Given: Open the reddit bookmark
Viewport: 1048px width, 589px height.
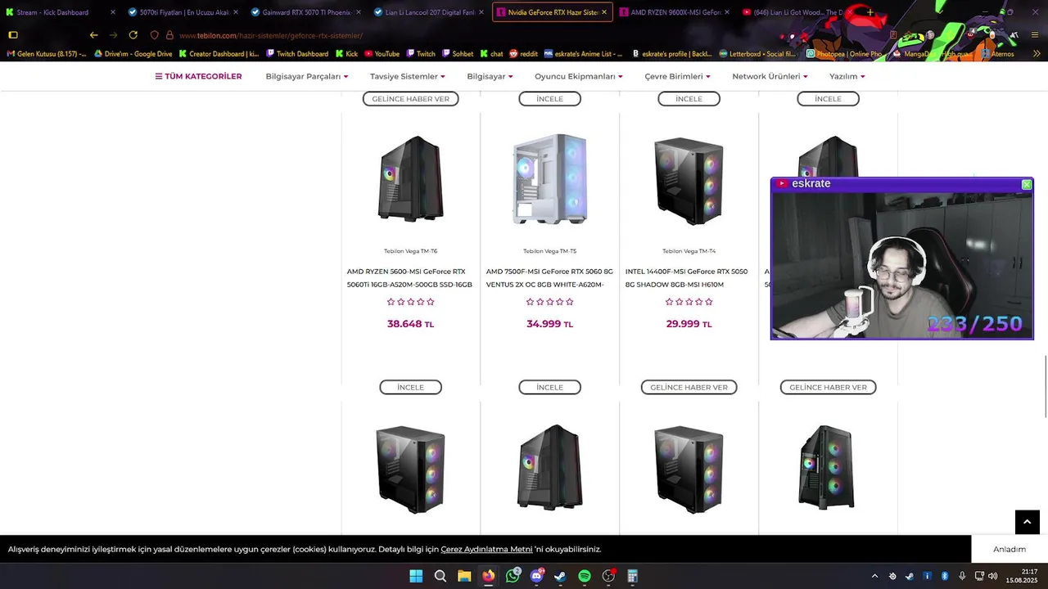Looking at the screenshot, I should 523,54.
